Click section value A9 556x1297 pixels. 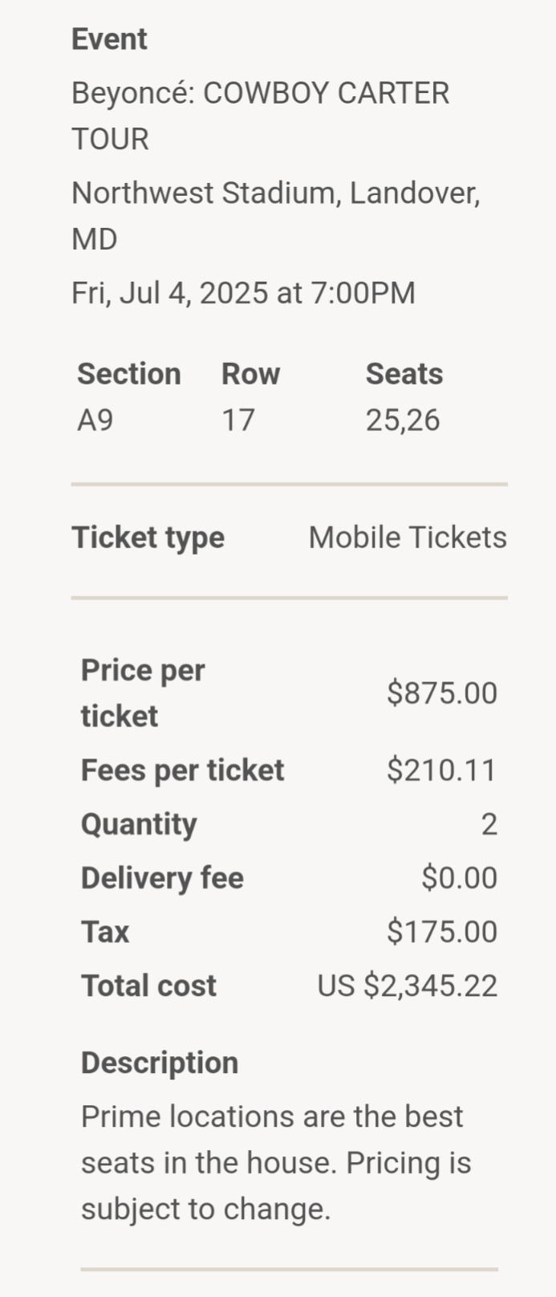point(95,420)
